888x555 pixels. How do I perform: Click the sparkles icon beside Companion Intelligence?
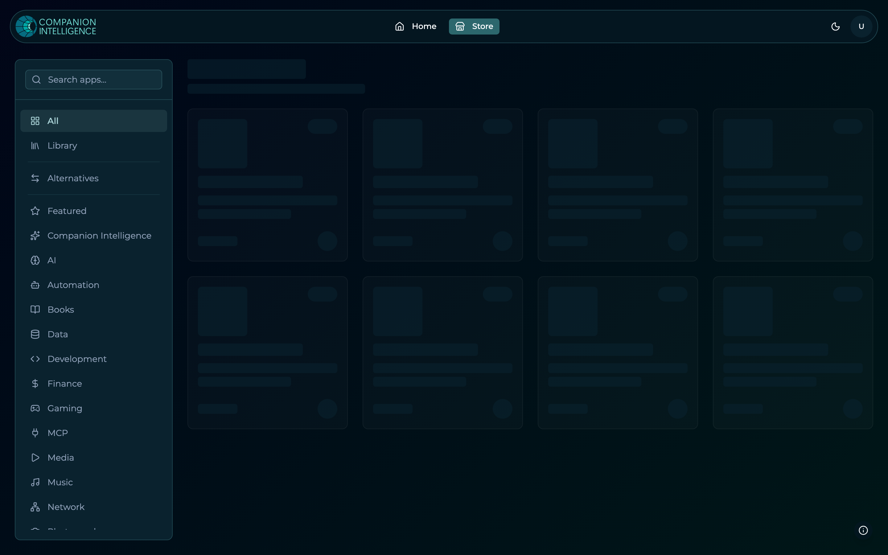(35, 236)
